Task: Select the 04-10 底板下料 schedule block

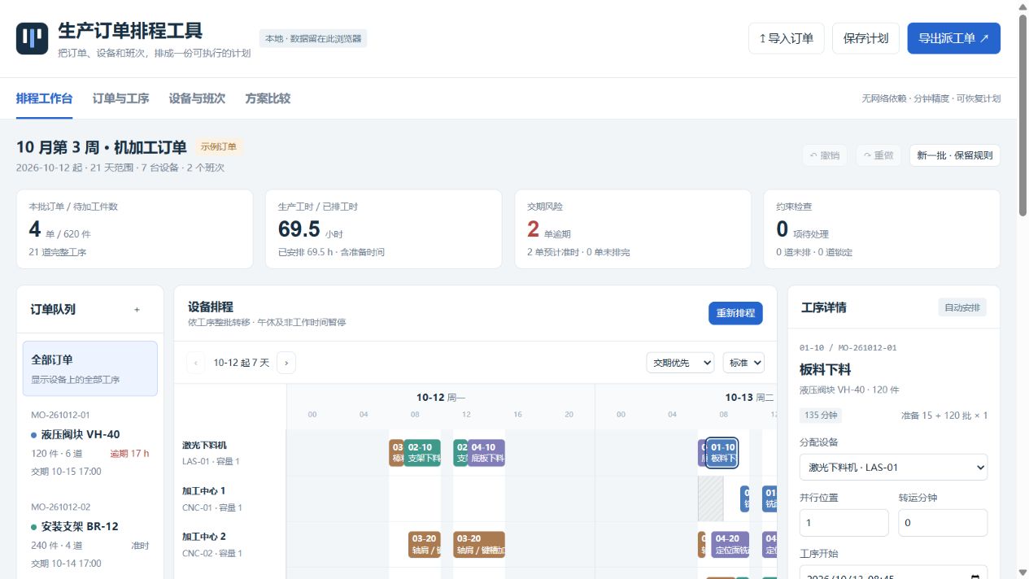Action: [x=486, y=453]
